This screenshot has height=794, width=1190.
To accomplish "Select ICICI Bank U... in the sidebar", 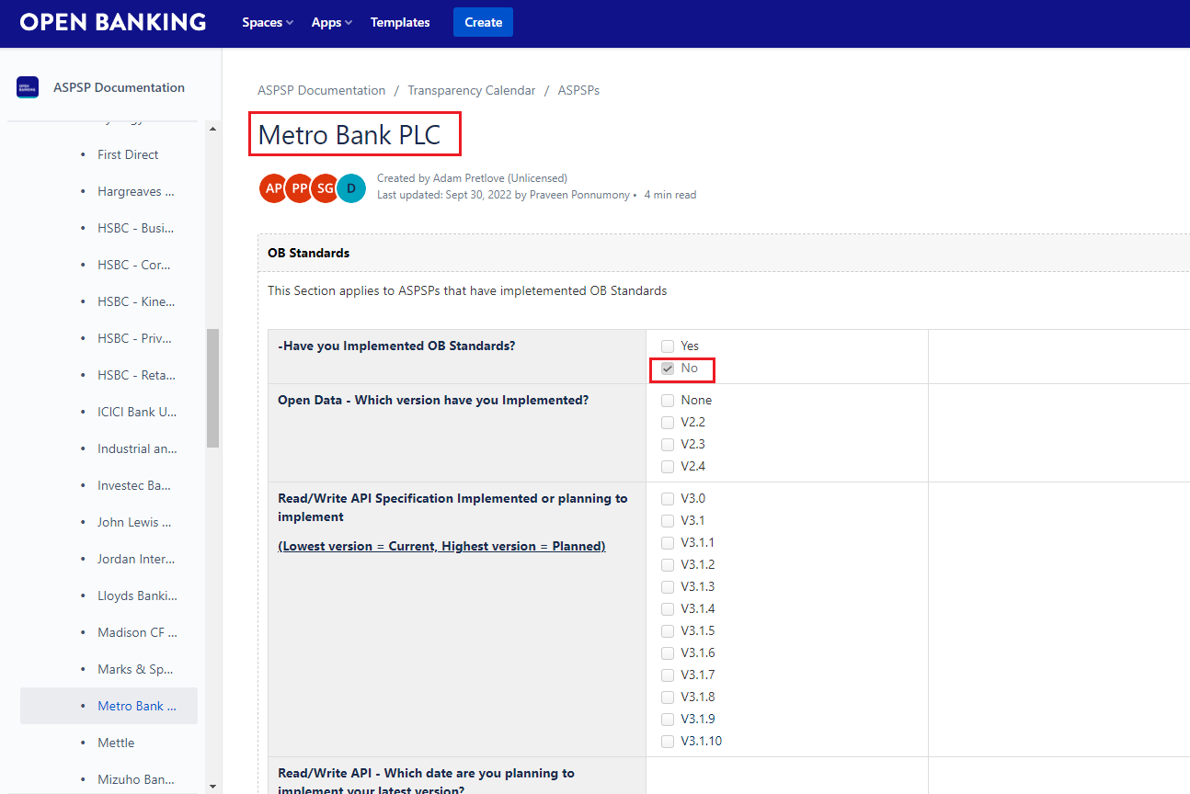I will coord(138,412).
